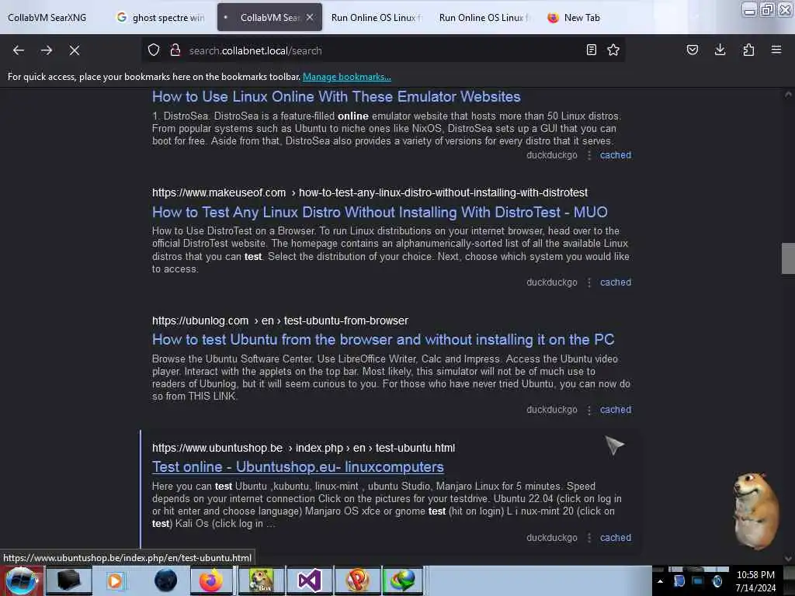The image size is (795, 596).
Task: Click the hamster desktop pet
Action: click(755, 510)
